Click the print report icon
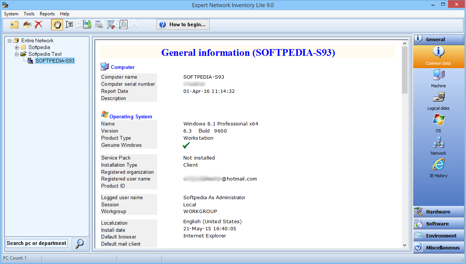Viewport: 466px width, 264px height. pos(99,25)
